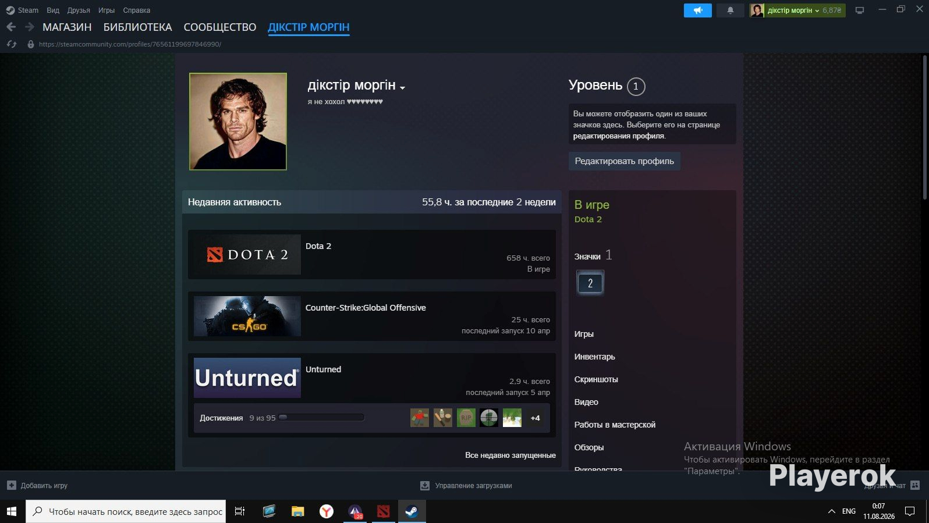The height and width of the screenshot is (523, 929).
Task: Open the Counter-Strike:Global Offensive title link
Action: 366,308
